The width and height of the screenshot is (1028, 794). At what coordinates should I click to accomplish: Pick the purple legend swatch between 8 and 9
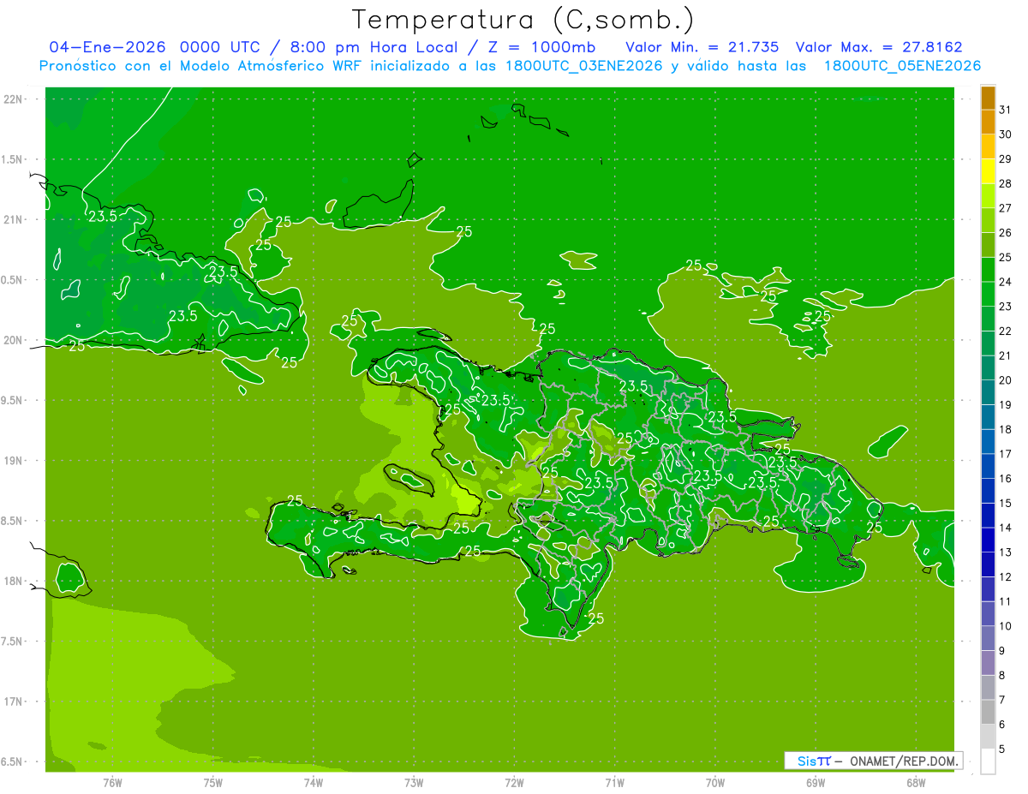click(989, 663)
